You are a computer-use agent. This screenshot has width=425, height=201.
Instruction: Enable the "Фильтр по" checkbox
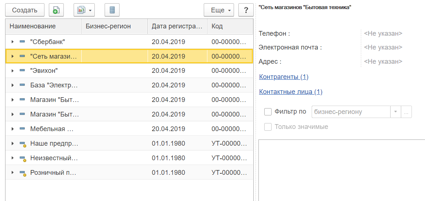coord(268,112)
